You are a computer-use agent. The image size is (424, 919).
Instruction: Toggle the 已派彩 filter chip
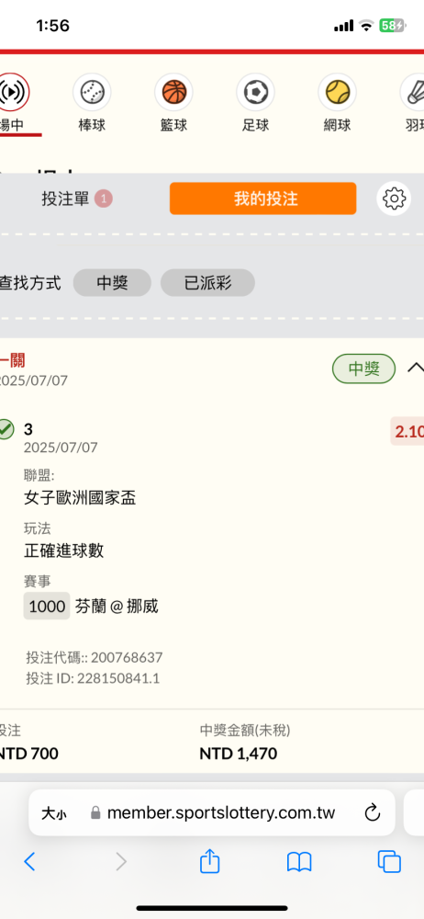pyautogui.click(x=208, y=284)
